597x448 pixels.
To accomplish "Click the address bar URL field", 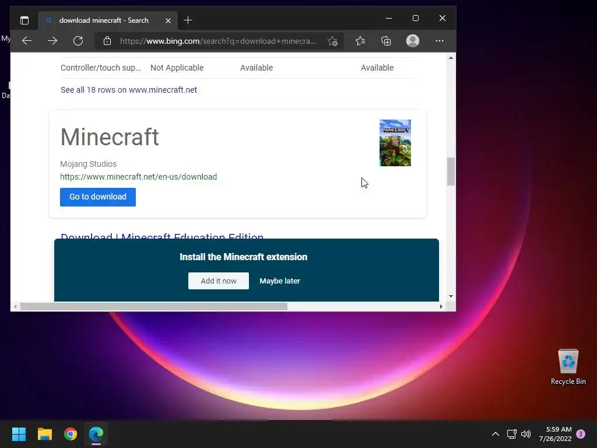I will pyautogui.click(x=218, y=41).
